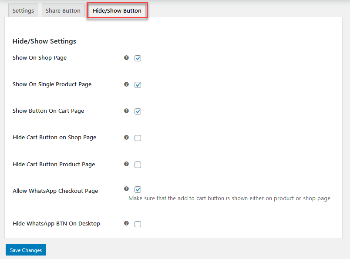Click the Allow WhatsApp Checkout Page label
Viewport: 350px width, 259px height.
pos(55,191)
